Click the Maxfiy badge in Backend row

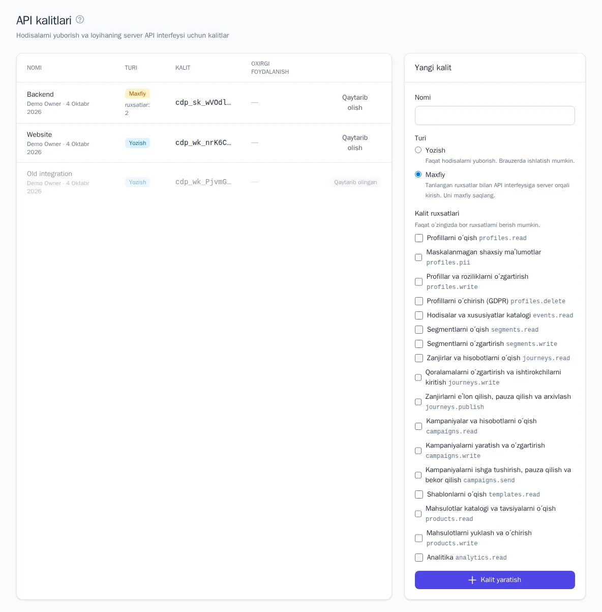pyautogui.click(x=137, y=94)
